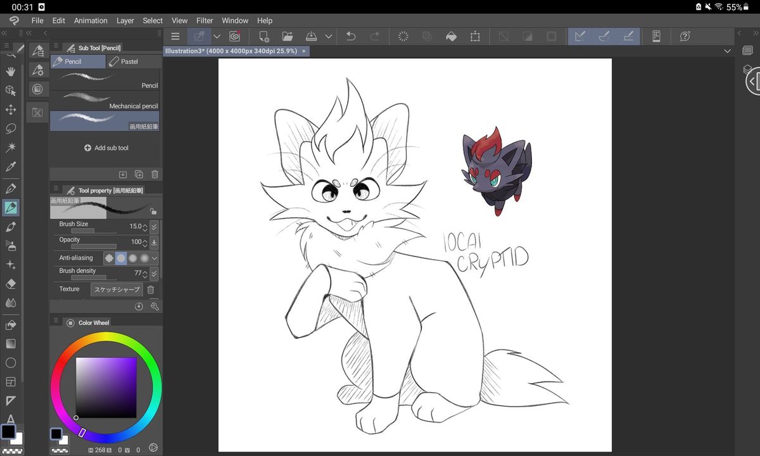This screenshot has height=456, width=760.
Task: Open the Filter menu
Action: (205, 20)
